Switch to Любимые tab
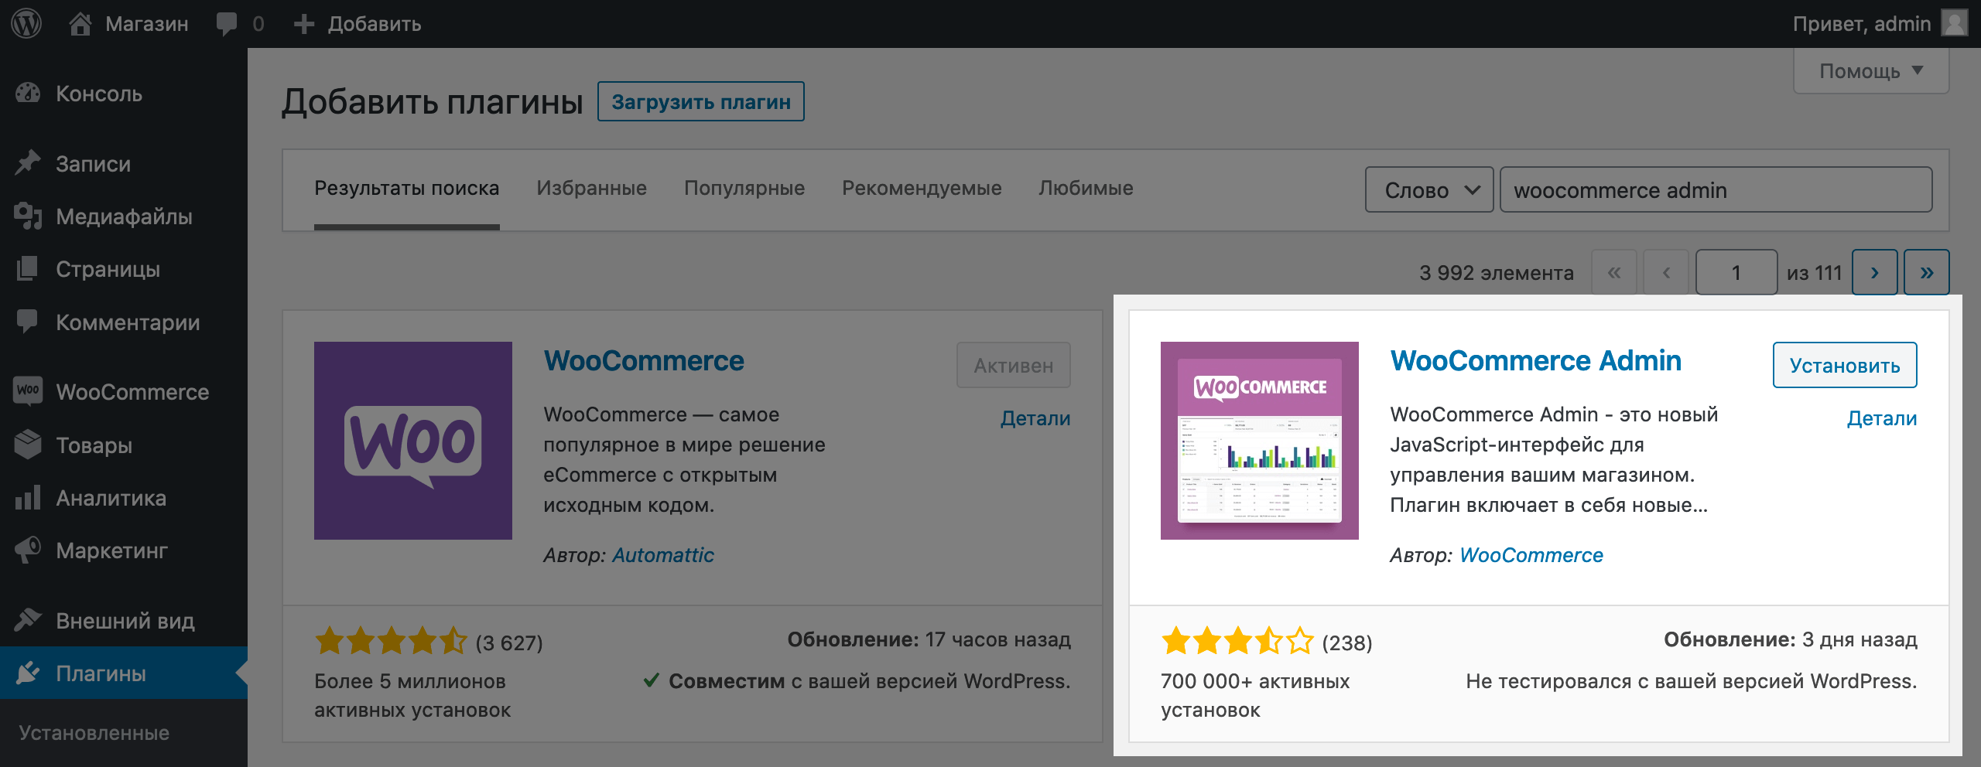This screenshot has width=1981, height=767. (x=1086, y=188)
